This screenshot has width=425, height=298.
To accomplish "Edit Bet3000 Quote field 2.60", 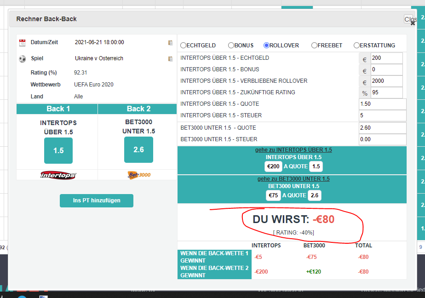I will tap(382, 128).
